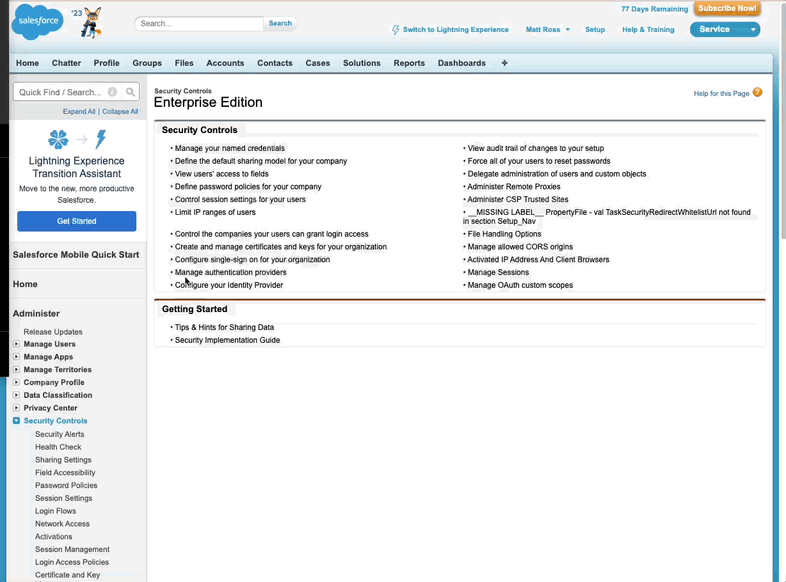Click the Quick Find magnifier icon

tap(131, 92)
